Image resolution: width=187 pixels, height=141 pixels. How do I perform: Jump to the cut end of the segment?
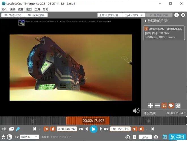click(x=141, y=129)
